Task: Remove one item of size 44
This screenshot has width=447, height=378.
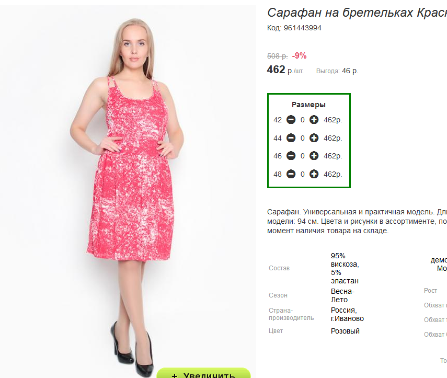Action: point(291,138)
